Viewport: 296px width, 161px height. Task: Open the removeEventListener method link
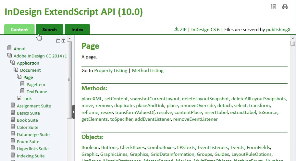tap(195, 119)
